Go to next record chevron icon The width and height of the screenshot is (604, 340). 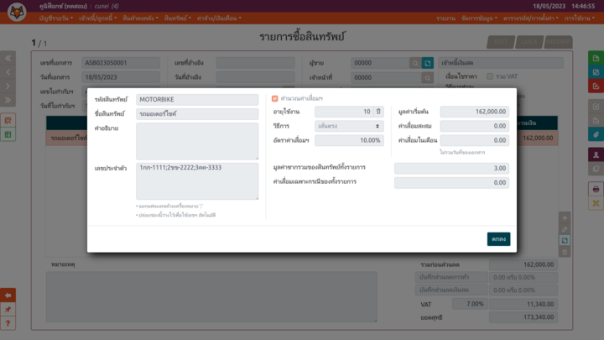click(8, 86)
